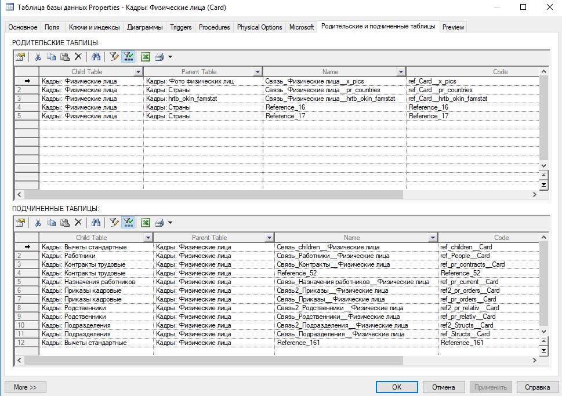Toggle the enable filter button for parent tables

point(128,57)
